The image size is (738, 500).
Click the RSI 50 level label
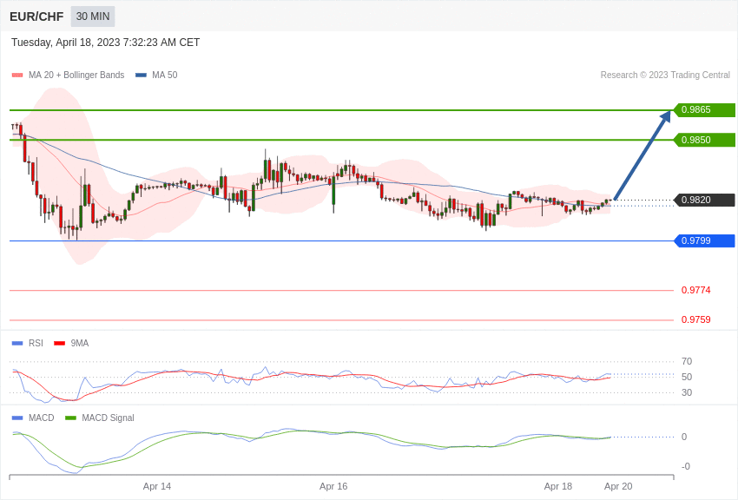tap(687, 377)
